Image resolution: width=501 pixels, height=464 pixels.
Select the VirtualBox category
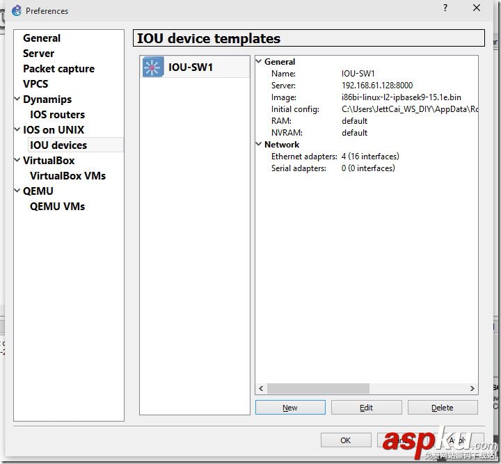click(49, 161)
